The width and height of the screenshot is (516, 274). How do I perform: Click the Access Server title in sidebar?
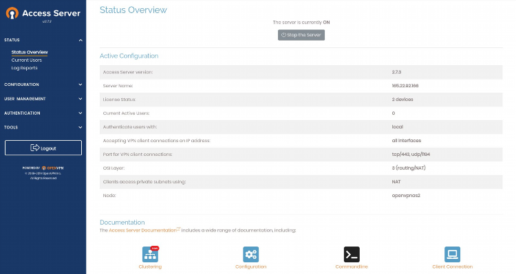point(52,13)
